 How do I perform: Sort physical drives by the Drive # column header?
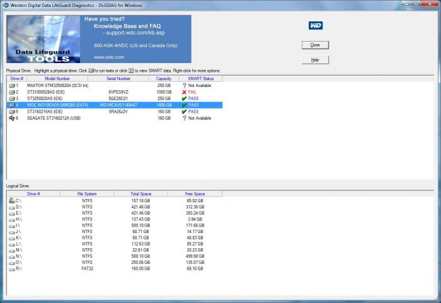(16, 79)
